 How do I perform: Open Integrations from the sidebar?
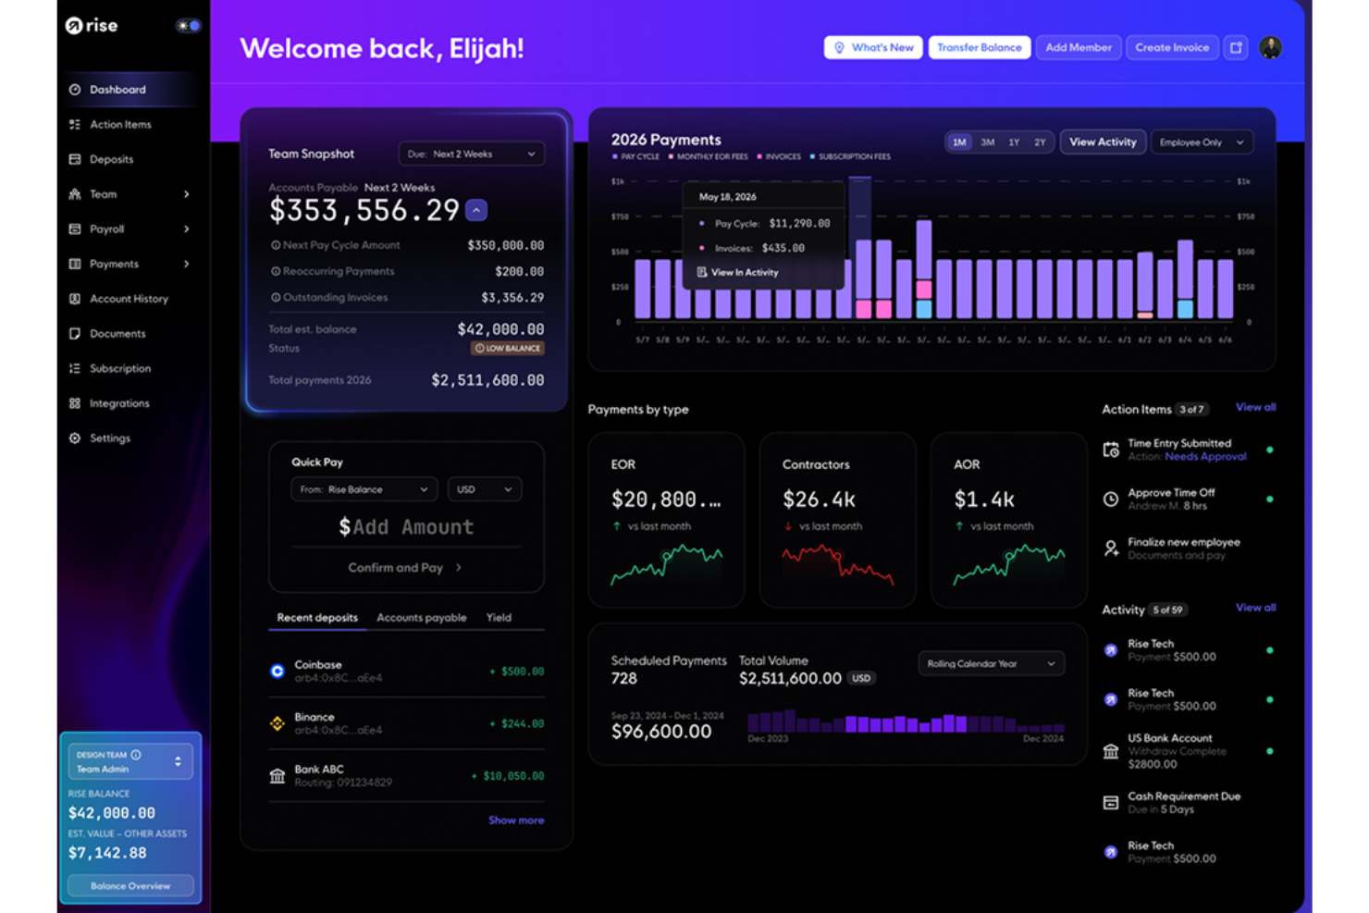[118, 403]
